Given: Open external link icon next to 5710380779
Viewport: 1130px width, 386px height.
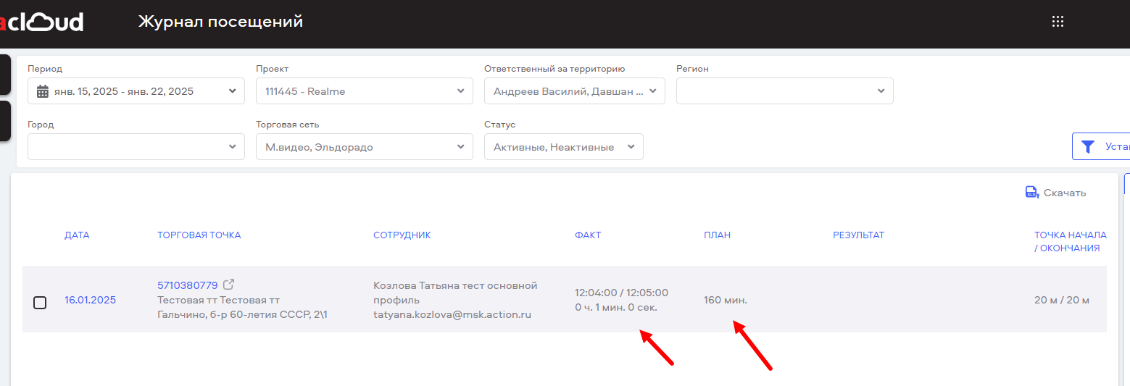Looking at the screenshot, I should pyautogui.click(x=229, y=285).
